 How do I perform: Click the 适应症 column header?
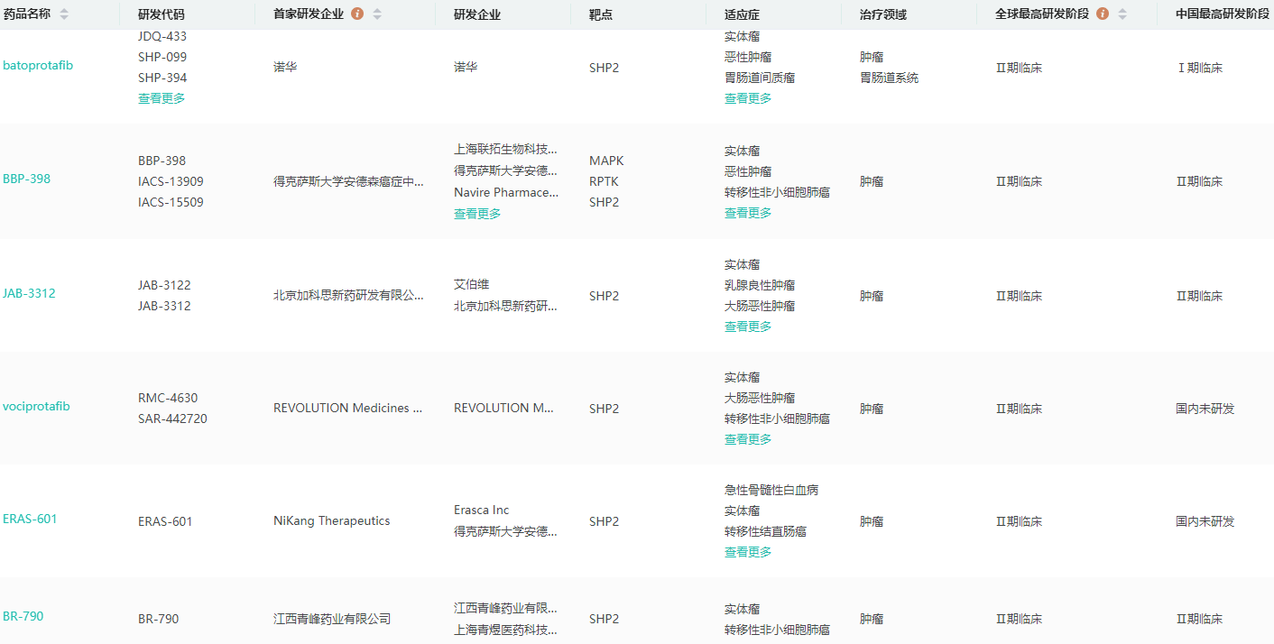(x=743, y=14)
